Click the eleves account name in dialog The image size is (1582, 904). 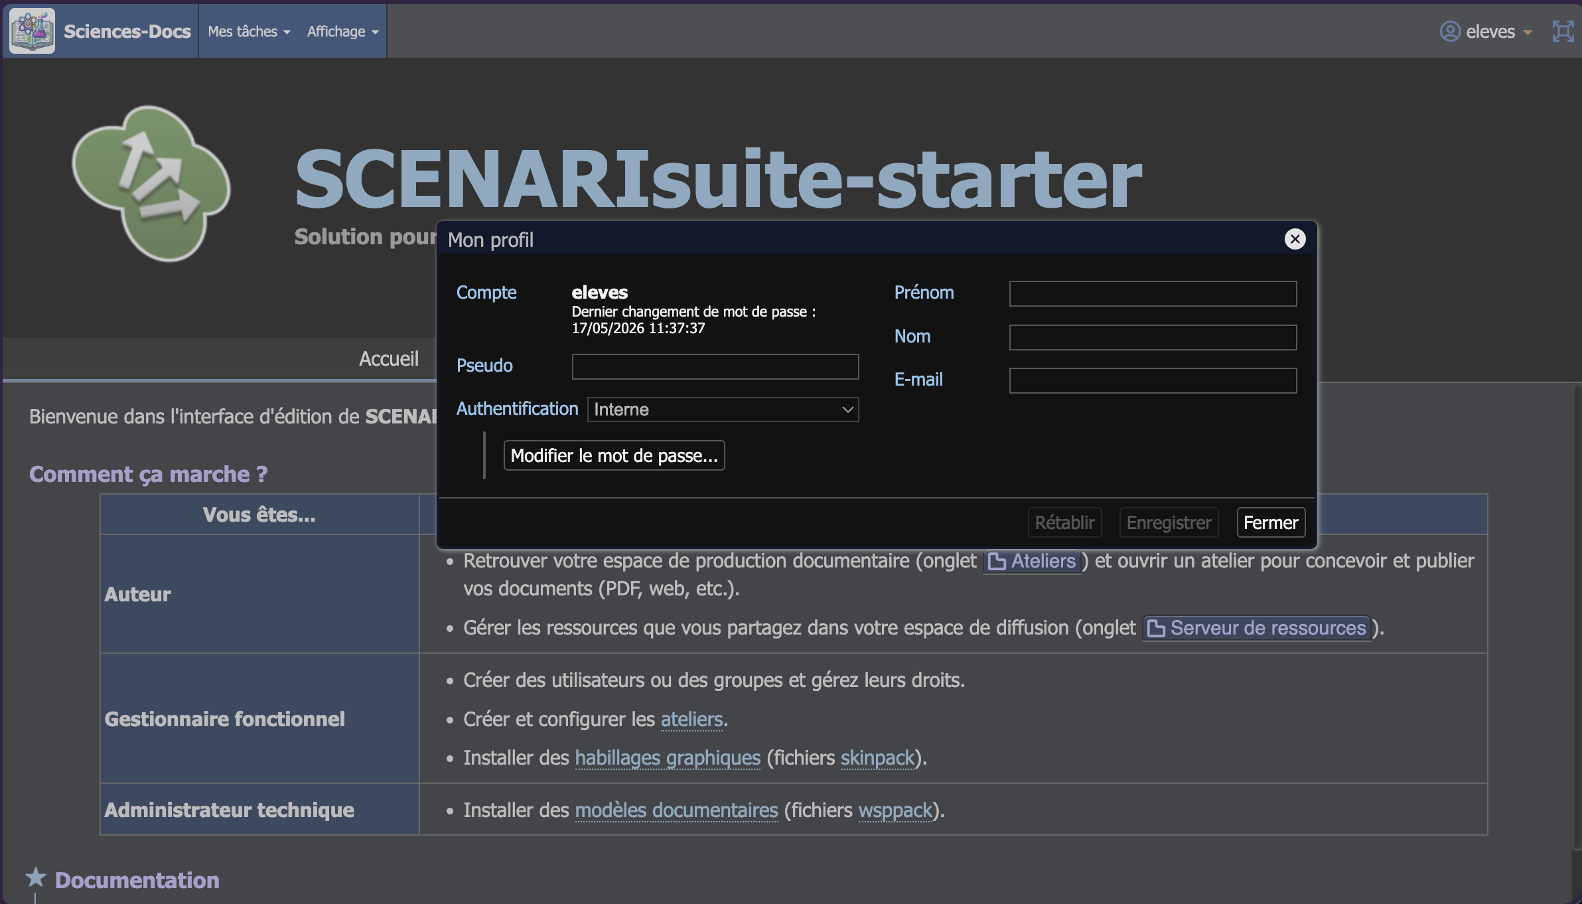(x=600, y=292)
